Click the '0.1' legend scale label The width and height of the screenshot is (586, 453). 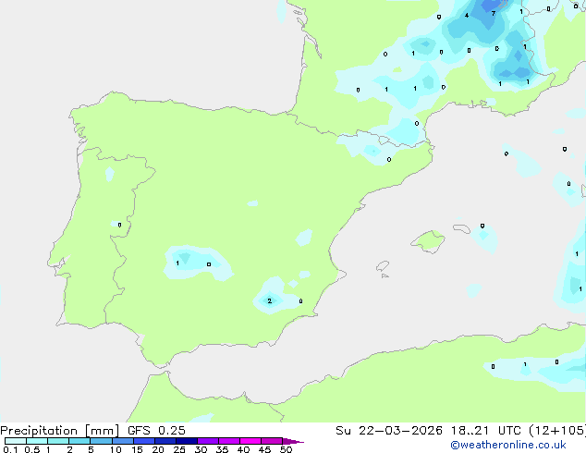coord(10,449)
